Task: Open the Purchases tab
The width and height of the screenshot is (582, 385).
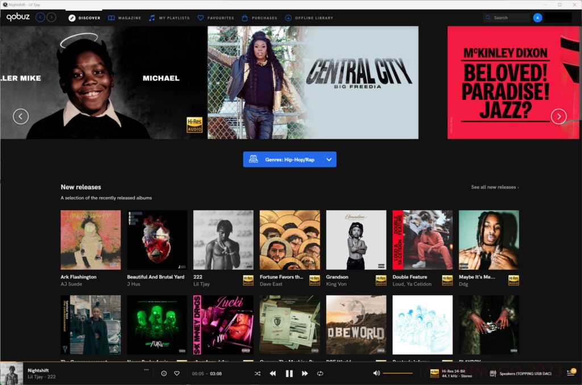Action: pos(259,18)
